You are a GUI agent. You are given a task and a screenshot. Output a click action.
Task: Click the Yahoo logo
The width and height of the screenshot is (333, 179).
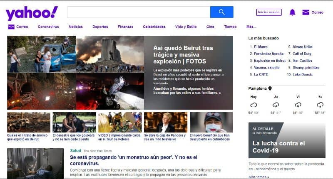pos(32,13)
